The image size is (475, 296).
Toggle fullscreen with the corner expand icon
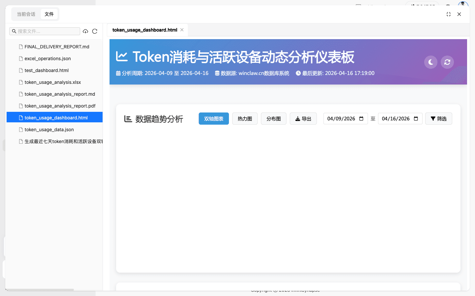point(448,14)
